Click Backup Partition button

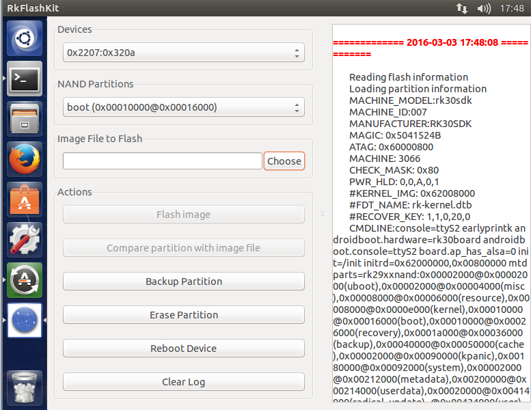click(183, 282)
